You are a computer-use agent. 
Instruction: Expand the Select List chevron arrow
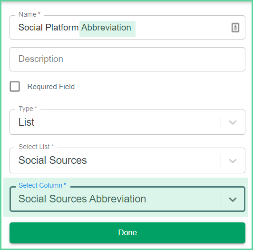(x=233, y=160)
